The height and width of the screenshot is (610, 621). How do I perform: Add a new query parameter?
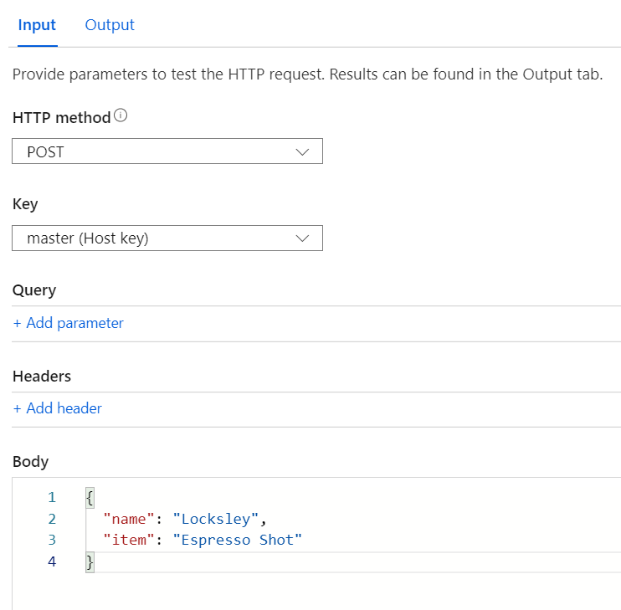tap(68, 323)
